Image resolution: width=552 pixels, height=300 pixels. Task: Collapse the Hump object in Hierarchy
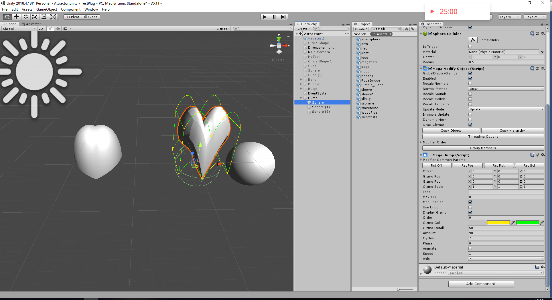[x=301, y=98]
